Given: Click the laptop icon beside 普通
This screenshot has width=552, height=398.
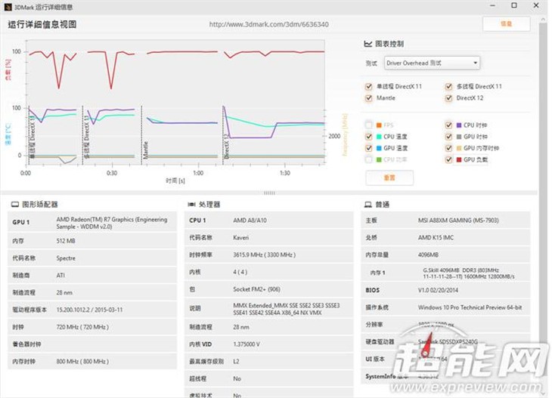Looking at the screenshot, I should (368, 204).
